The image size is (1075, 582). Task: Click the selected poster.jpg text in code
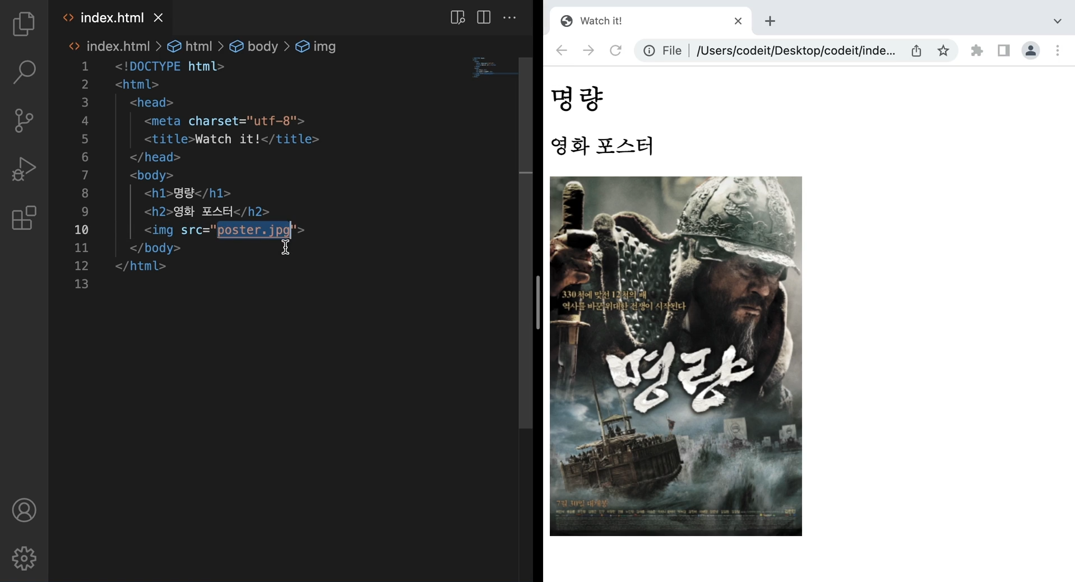tap(254, 230)
